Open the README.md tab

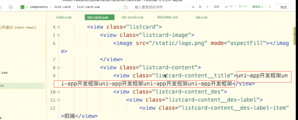coord(167,17)
